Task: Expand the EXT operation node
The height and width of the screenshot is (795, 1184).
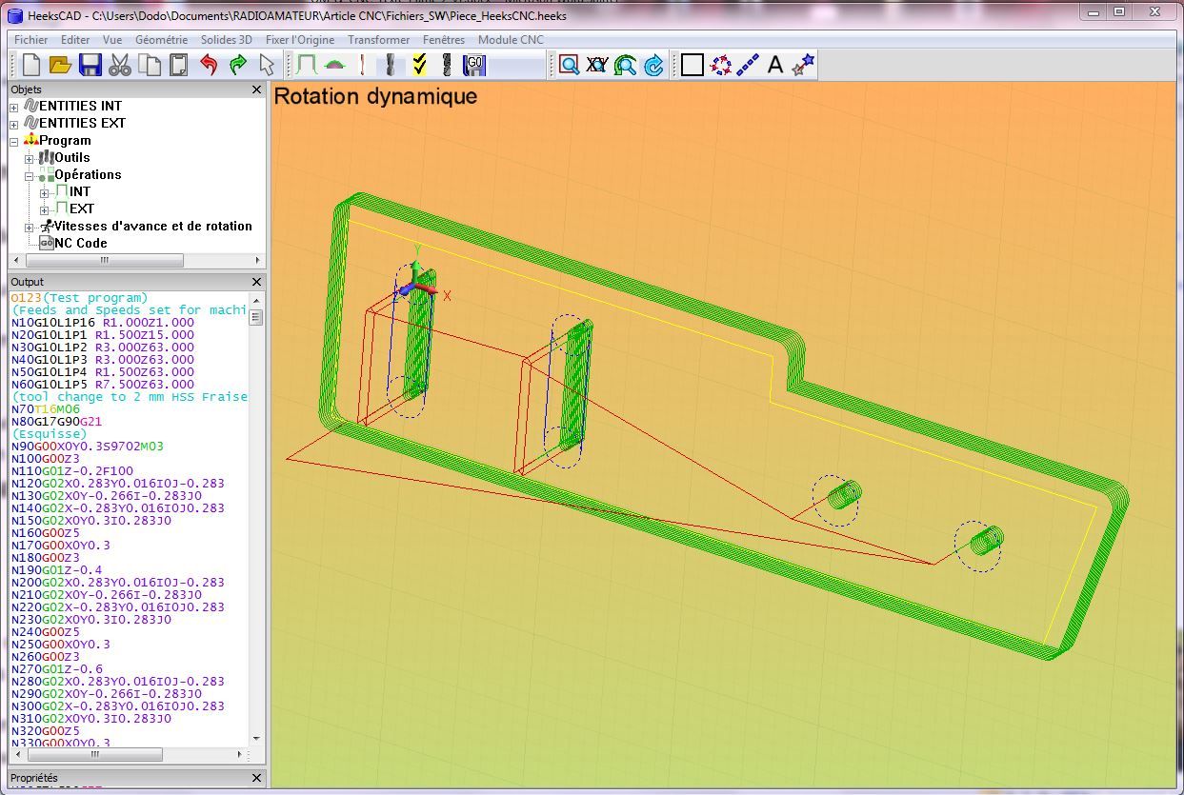Action: point(45,209)
